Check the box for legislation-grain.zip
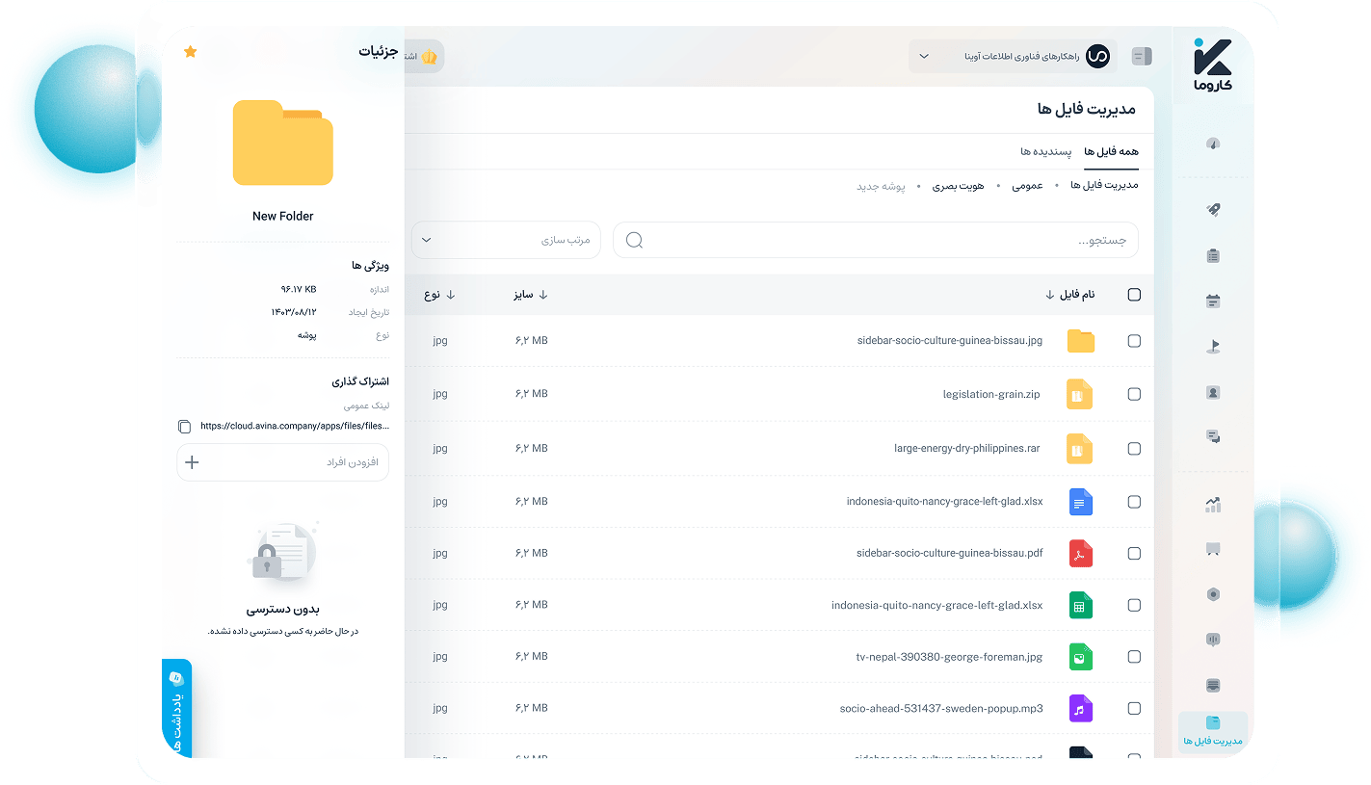 pyautogui.click(x=1134, y=394)
